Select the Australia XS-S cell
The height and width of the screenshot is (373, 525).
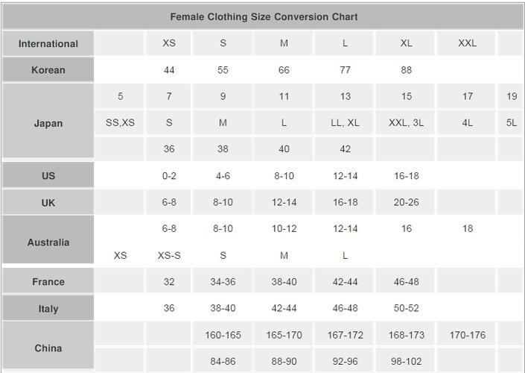pyautogui.click(x=169, y=255)
